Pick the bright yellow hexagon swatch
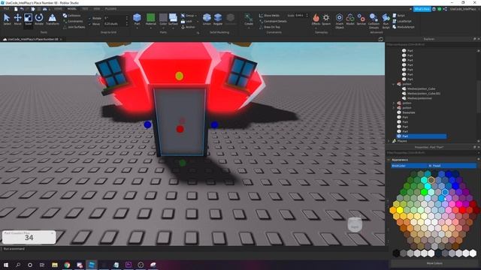The image size is (481, 270). [400, 210]
